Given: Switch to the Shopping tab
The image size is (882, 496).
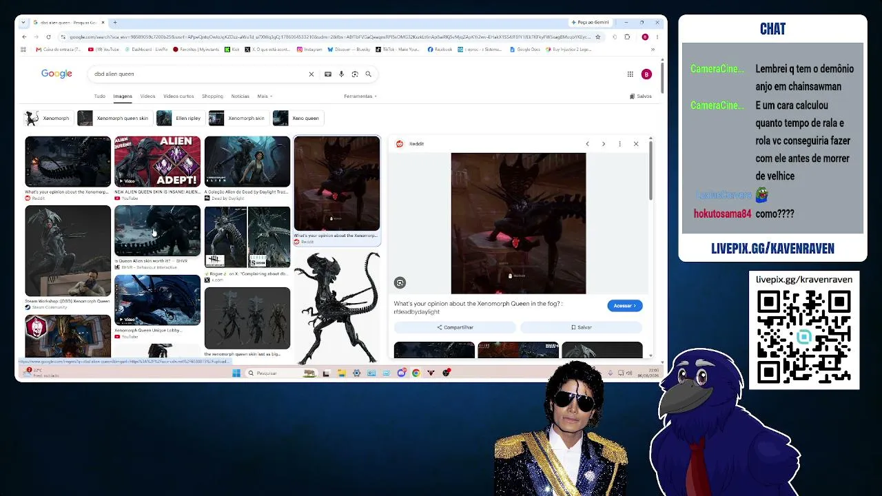Looking at the screenshot, I should pyautogui.click(x=212, y=96).
